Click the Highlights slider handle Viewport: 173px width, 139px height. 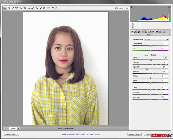[x=147, y=69]
